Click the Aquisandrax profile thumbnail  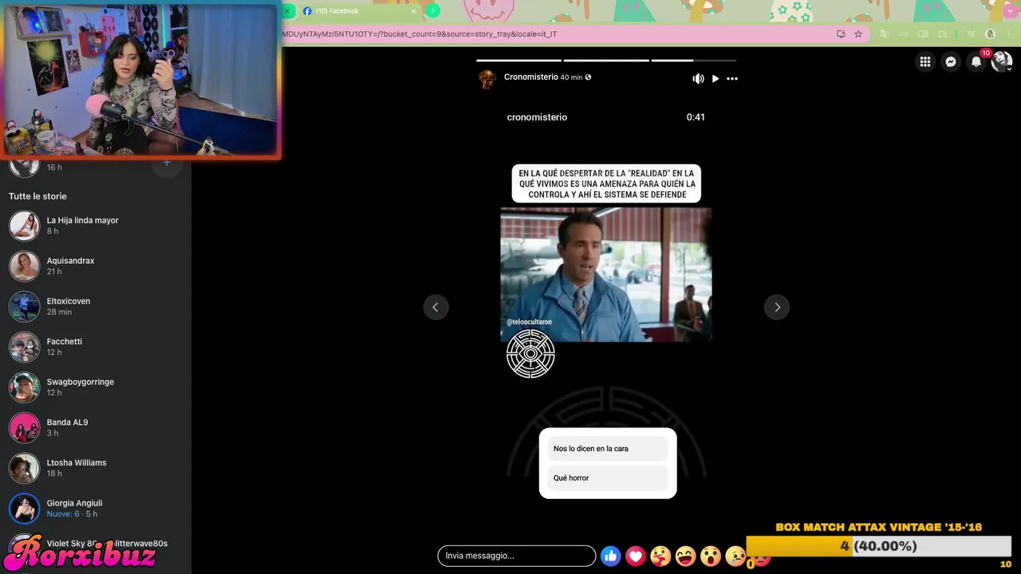click(x=24, y=266)
